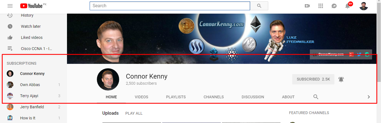
Task: Click Terry Ajayi channel avatar
Action: point(10,96)
